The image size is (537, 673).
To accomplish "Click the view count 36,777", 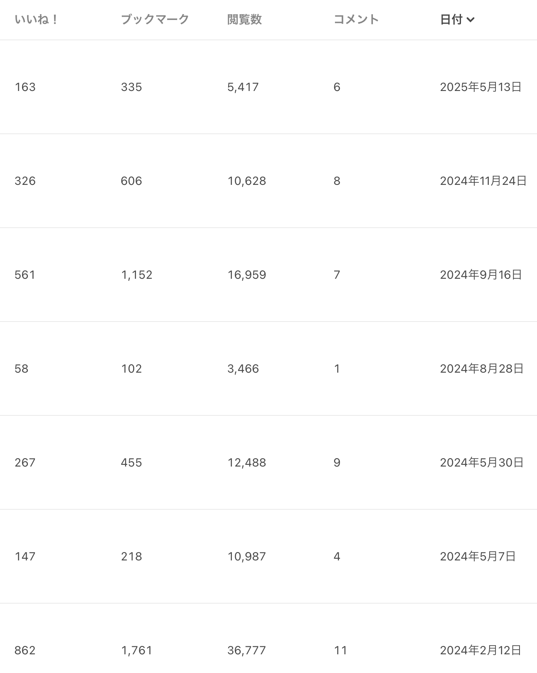I will (x=246, y=650).
